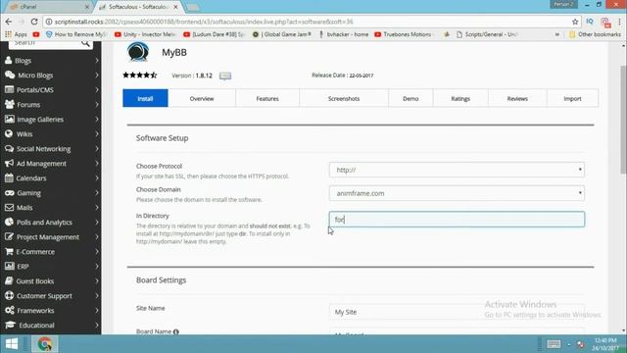Click the Frameworks gears icon
This screenshot has height=353, width=627.
coord(9,310)
